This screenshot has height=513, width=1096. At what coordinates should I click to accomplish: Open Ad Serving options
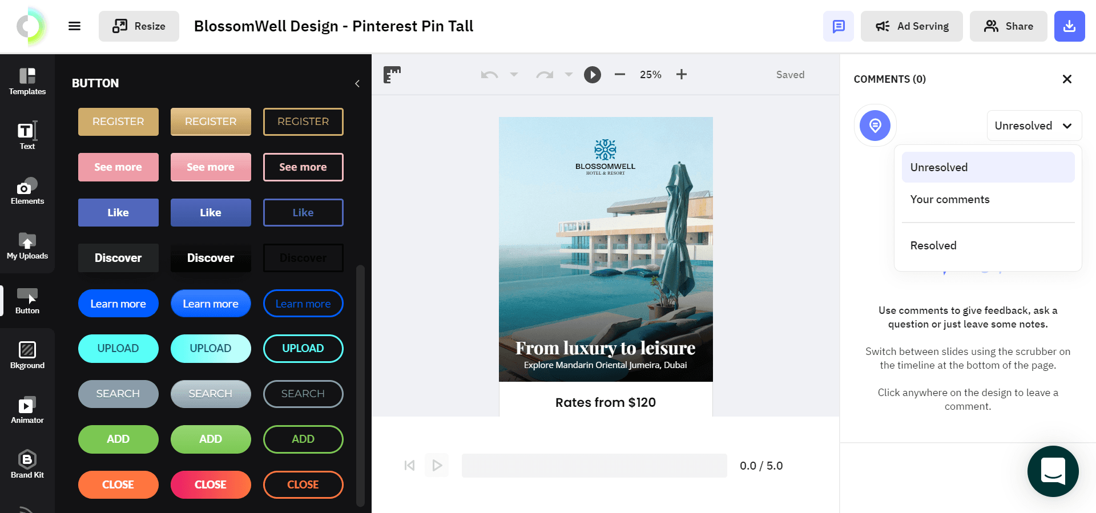(912, 26)
